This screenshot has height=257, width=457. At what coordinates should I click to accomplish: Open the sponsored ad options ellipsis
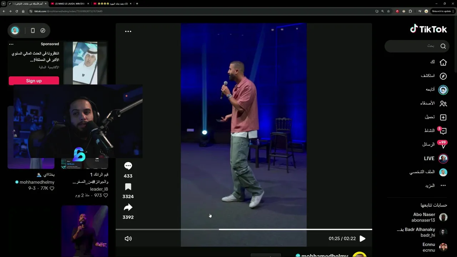tap(11, 44)
